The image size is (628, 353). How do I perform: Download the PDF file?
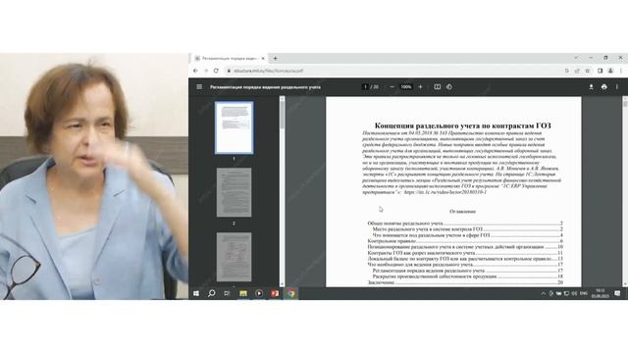point(591,87)
